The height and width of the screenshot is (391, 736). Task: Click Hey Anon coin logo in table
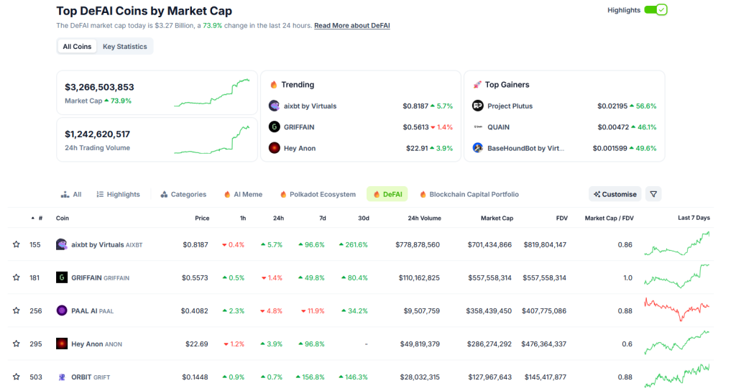[x=62, y=344]
